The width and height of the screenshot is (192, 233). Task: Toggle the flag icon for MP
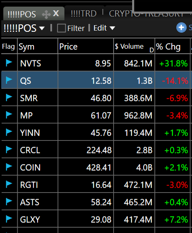coord(9,115)
